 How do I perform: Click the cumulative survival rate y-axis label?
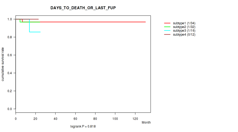pos(3,64)
